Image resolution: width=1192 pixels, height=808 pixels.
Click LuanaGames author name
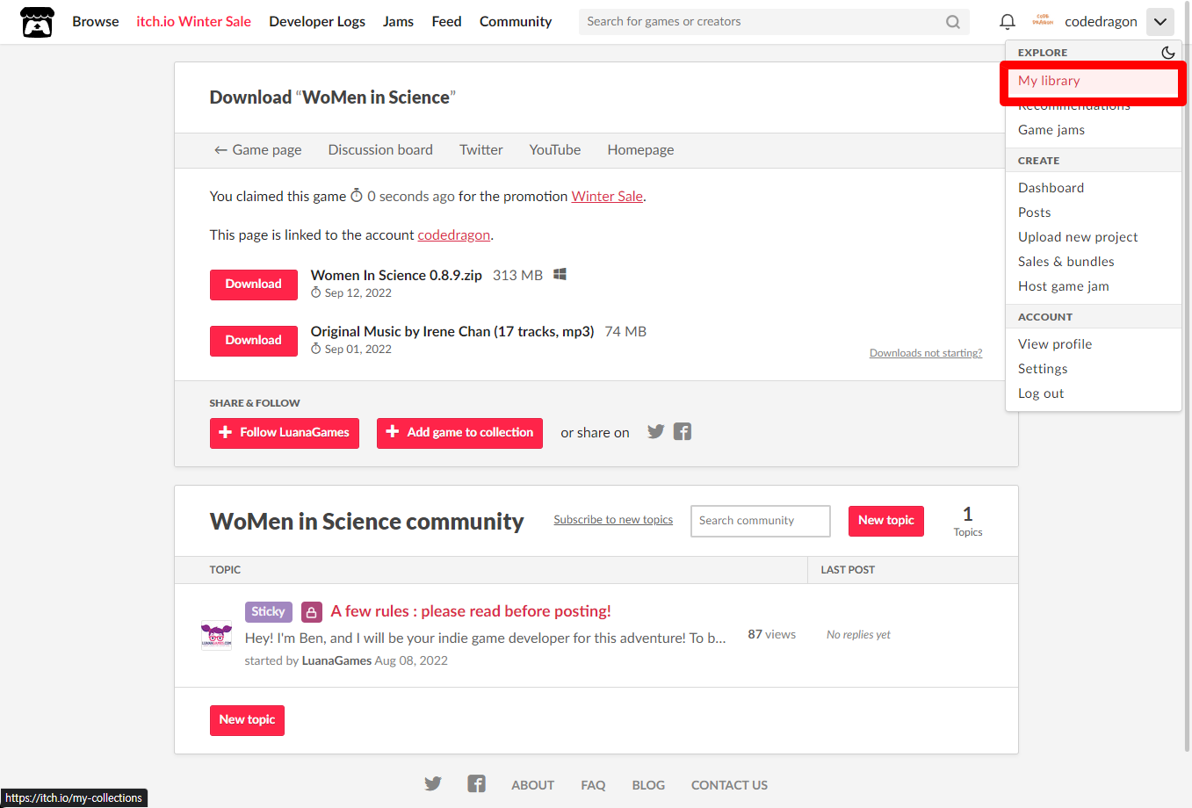[x=336, y=660]
